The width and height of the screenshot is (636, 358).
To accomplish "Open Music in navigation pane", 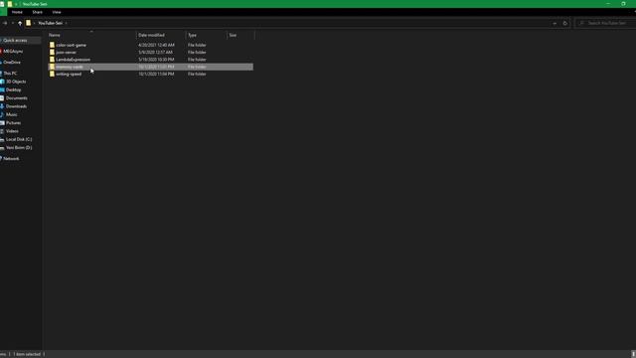I will (12, 115).
